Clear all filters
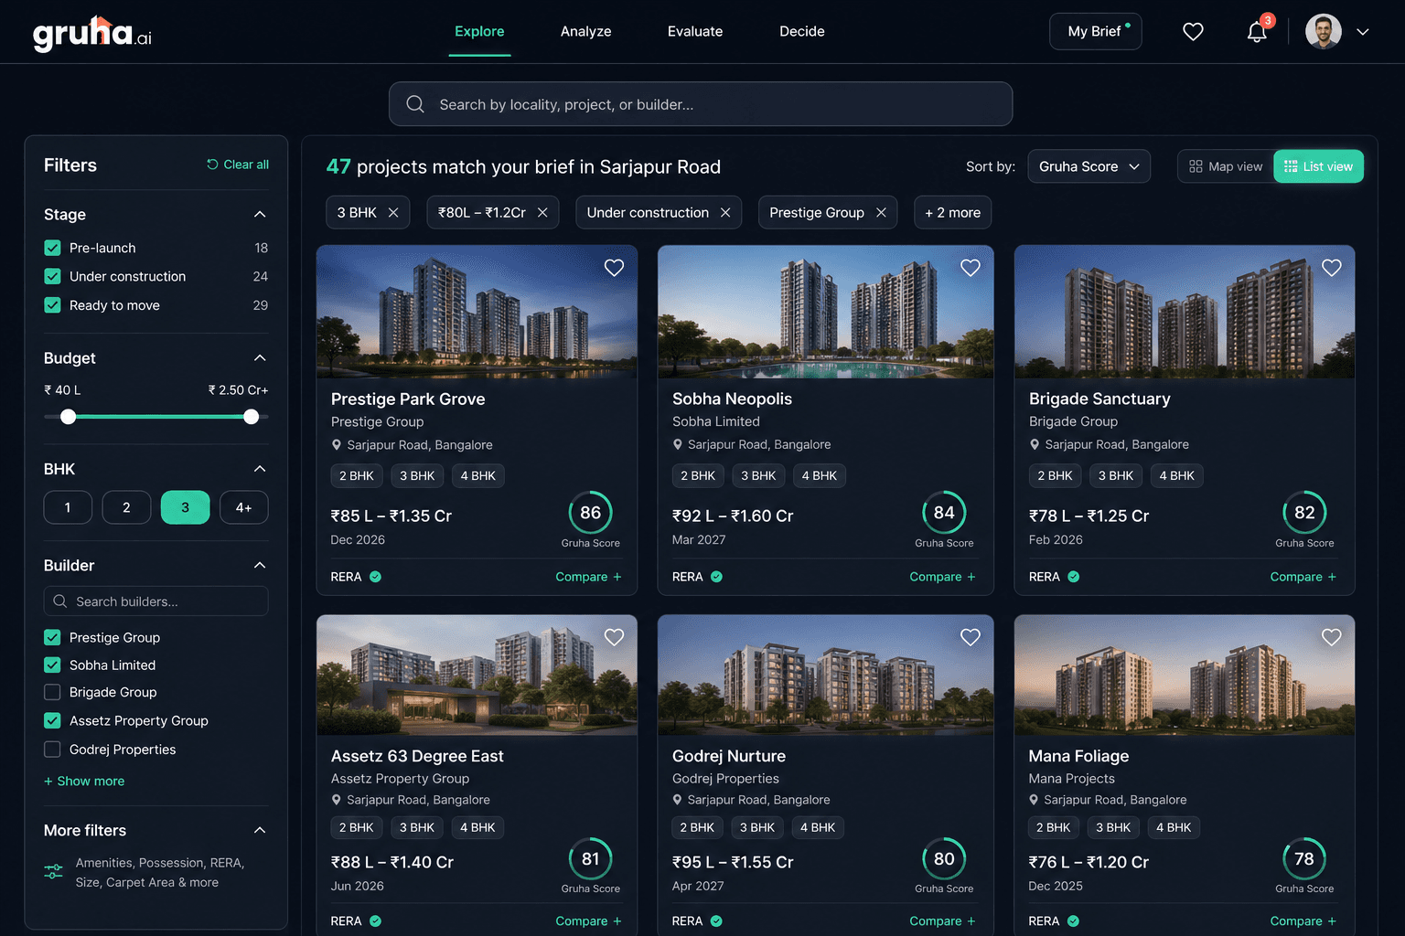 [238, 165]
